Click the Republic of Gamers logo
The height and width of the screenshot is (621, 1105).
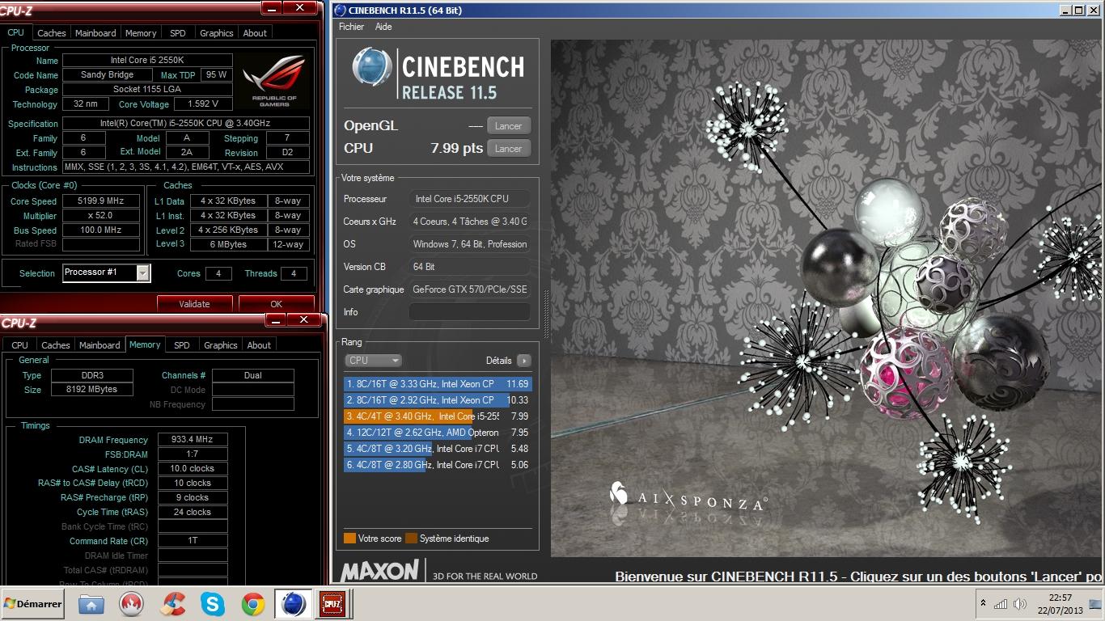(x=276, y=80)
